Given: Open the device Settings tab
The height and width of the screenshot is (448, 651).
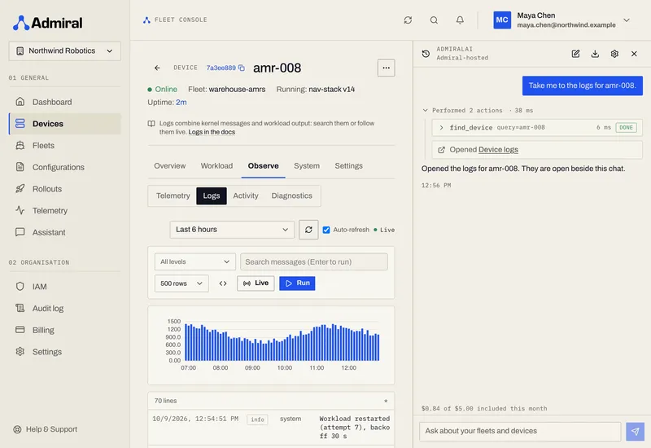Looking at the screenshot, I should [x=349, y=166].
